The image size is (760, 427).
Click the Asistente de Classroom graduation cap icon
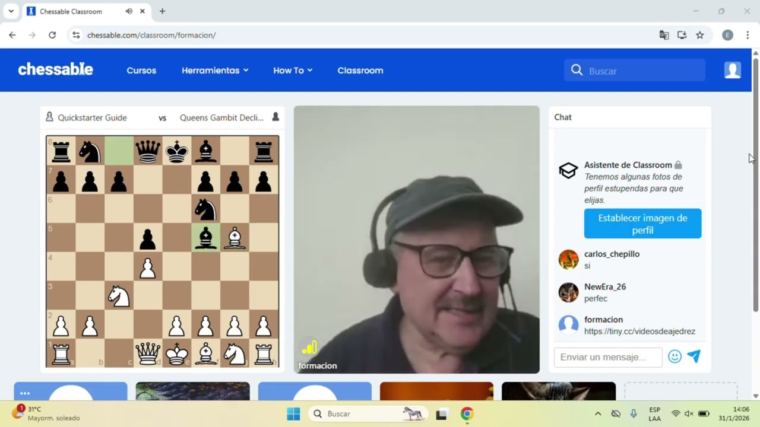pyautogui.click(x=568, y=171)
